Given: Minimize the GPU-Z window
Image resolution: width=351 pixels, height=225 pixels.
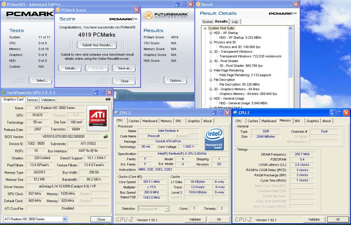Looking at the screenshot, I should tap(96, 92).
